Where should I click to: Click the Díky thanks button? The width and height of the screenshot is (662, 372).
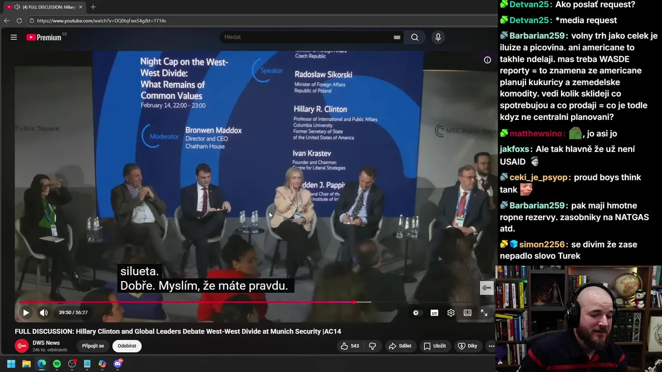tap(468, 346)
